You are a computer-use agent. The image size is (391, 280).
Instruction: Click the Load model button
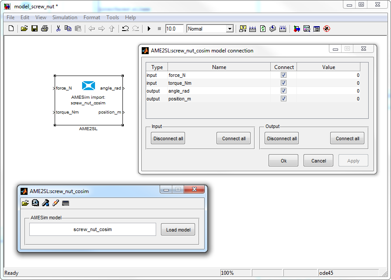tap(178, 229)
